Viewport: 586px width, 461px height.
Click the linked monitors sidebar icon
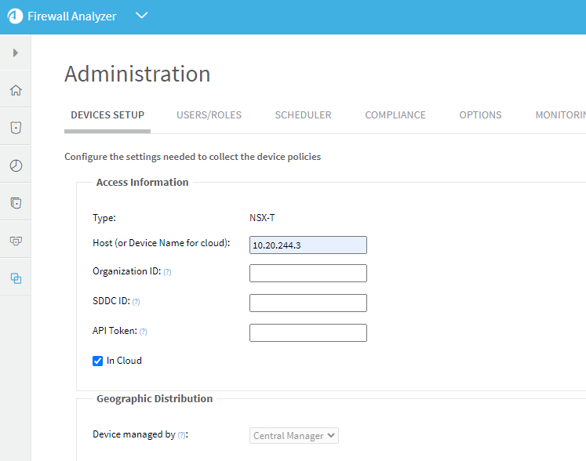(x=16, y=241)
